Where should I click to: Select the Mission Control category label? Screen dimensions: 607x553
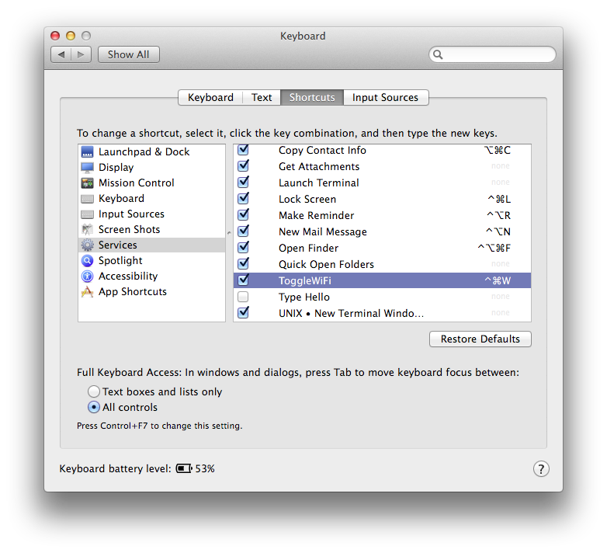pyautogui.click(x=137, y=183)
